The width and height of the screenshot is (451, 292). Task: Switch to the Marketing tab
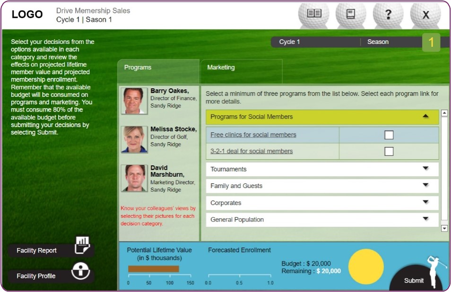(241, 71)
